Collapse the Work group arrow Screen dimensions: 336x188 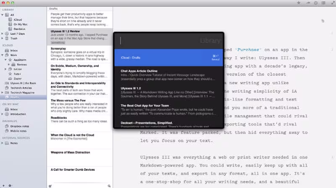(3, 55)
